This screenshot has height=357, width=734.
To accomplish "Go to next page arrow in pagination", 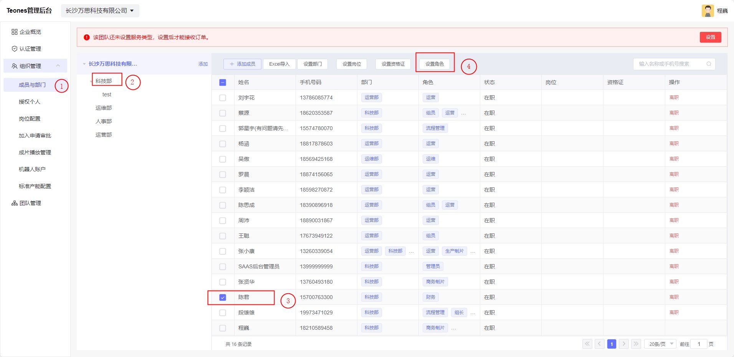I will click(x=624, y=344).
